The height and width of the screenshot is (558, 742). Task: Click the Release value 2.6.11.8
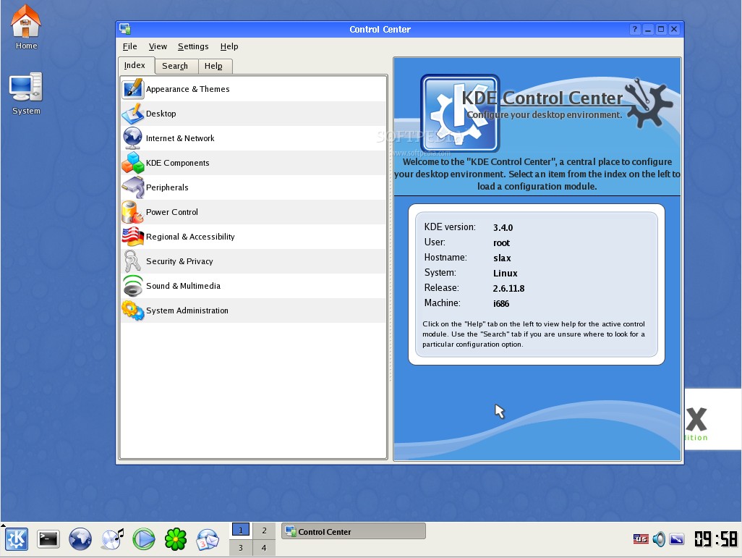(508, 289)
